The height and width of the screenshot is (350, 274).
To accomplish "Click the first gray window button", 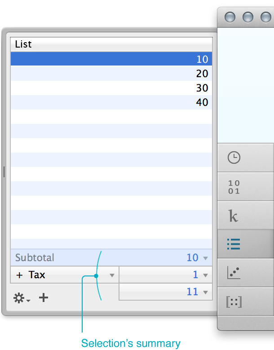I will (x=230, y=17).
